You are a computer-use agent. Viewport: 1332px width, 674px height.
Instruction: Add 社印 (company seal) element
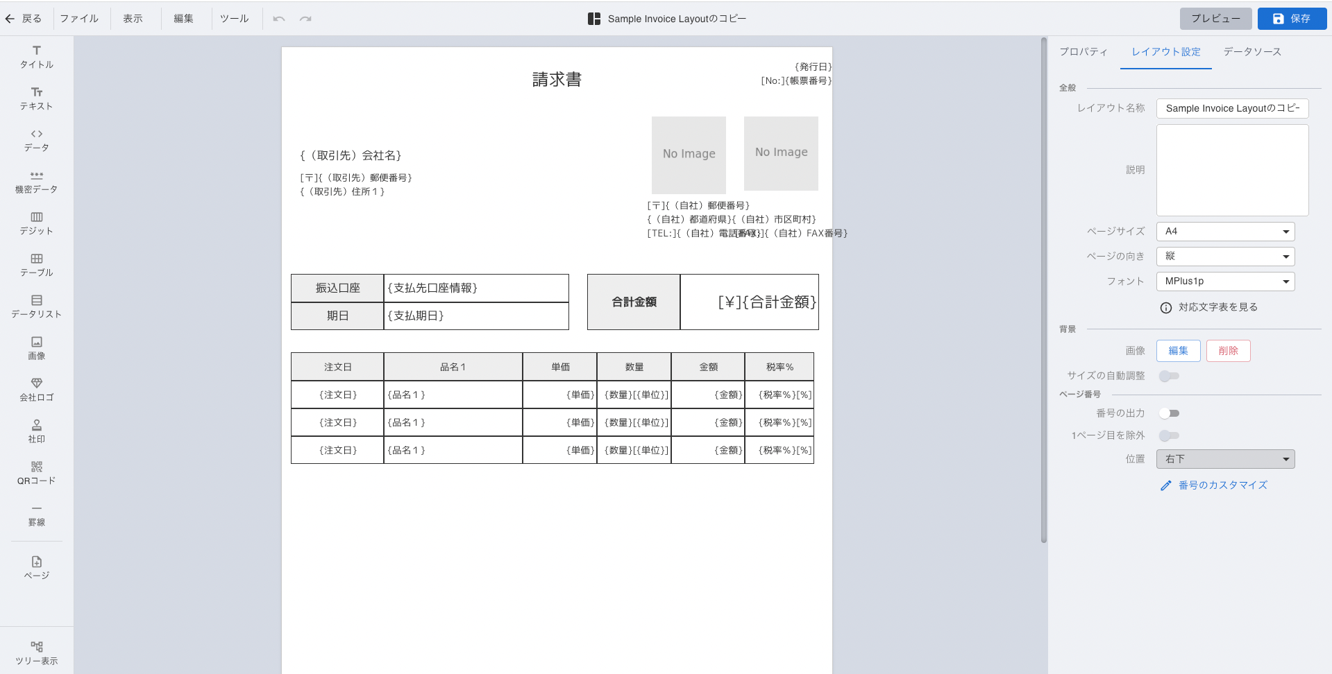pyautogui.click(x=37, y=431)
